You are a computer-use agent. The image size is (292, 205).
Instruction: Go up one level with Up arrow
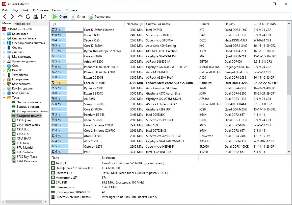[x=20, y=16]
